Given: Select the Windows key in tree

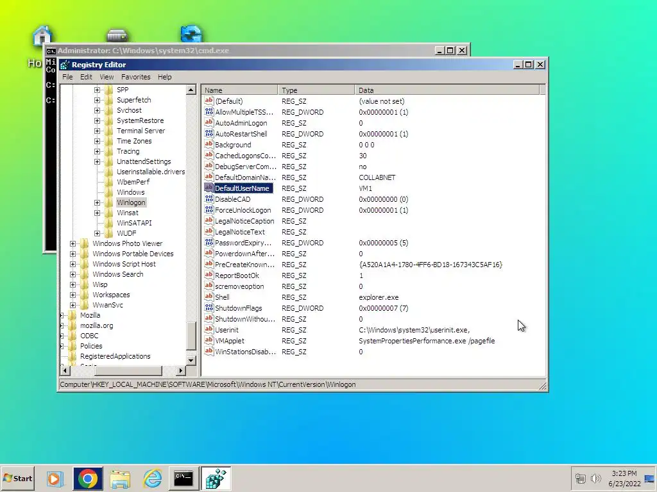Looking at the screenshot, I should [130, 192].
